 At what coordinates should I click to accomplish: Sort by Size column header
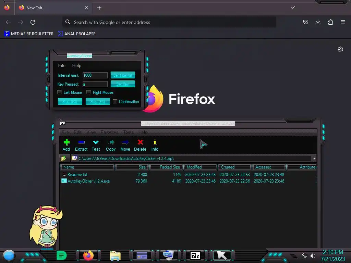point(132,167)
